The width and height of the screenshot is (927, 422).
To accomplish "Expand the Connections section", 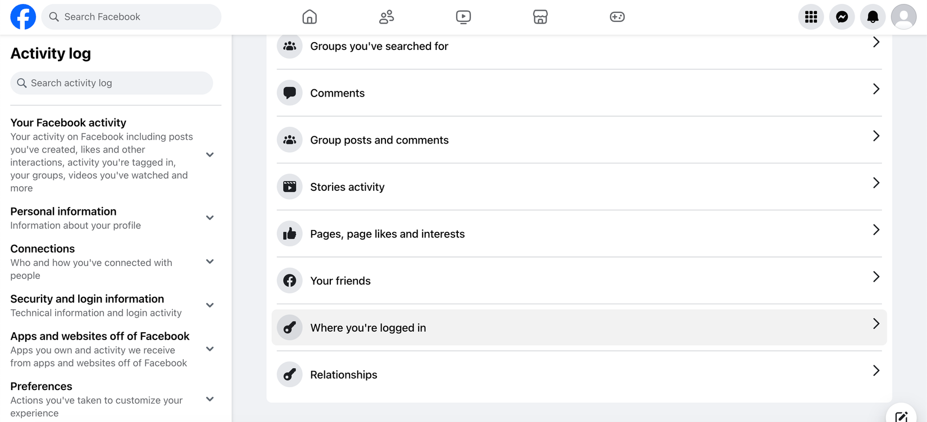I will (210, 262).
